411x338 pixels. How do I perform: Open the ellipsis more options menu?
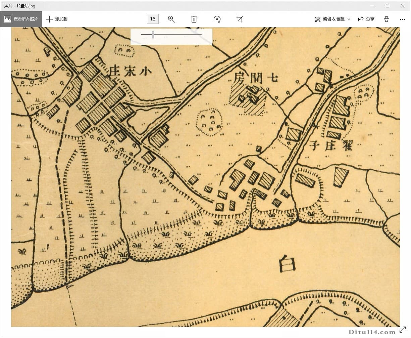(x=402, y=19)
